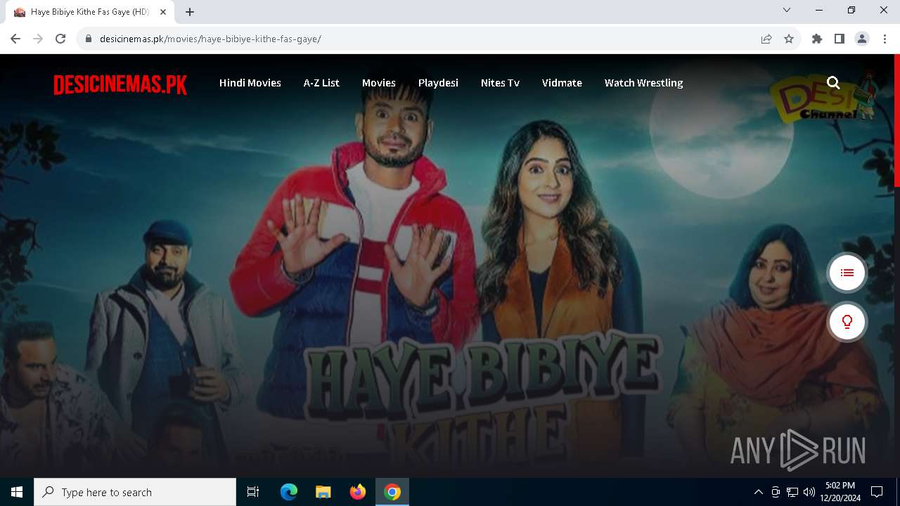The width and height of the screenshot is (900, 506).
Task: Go back to previous page
Action: click(x=15, y=39)
